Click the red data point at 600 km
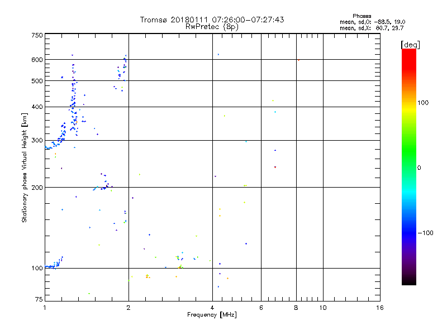This screenshot has width=447, height=335. [298, 60]
